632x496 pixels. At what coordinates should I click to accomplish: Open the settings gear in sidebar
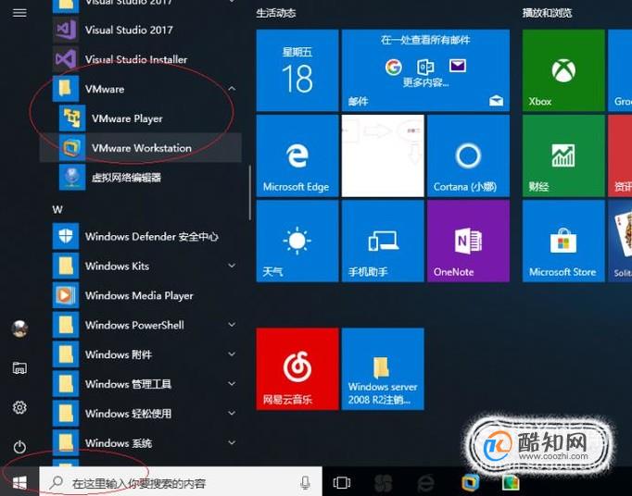tap(19, 407)
